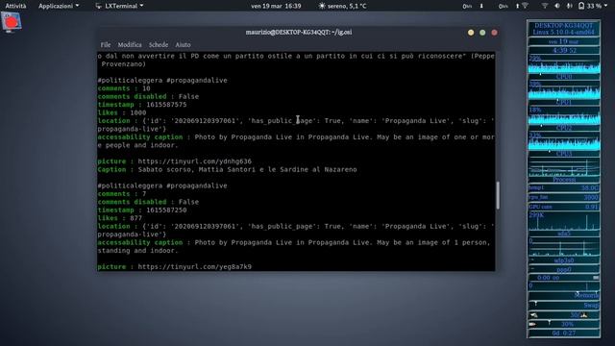
Task: Click the Swap meter in GKrellM
Action: (564, 305)
